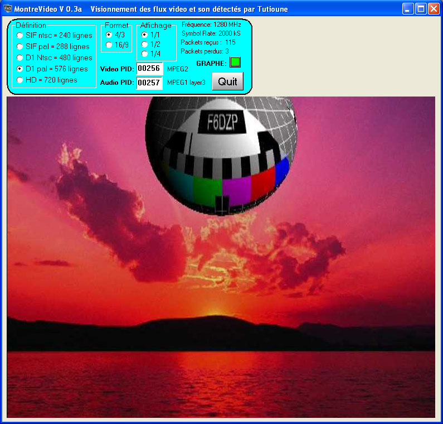This screenshot has height=424, width=443.
Task: Select SIF ntsc = 240 lignes option
Action: click(20, 36)
